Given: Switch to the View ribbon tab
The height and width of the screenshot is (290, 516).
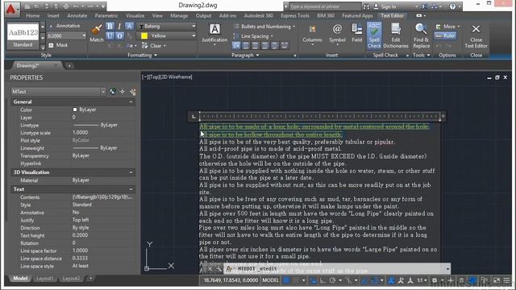Looking at the screenshot, I should click(x=157, y=15).
